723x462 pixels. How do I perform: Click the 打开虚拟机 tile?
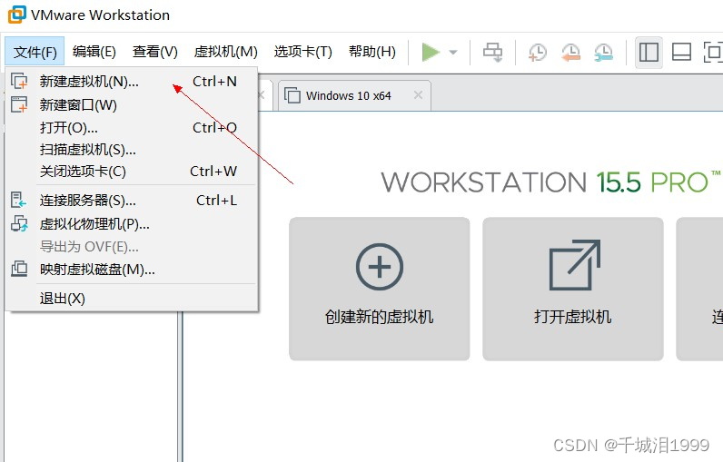pos(573,289)
